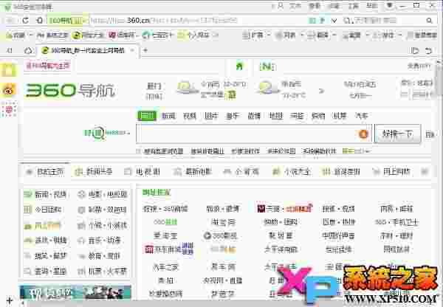Open the 网址大全 bookmark
Viewport: 443px width, 307px height.
click(88, 35)
